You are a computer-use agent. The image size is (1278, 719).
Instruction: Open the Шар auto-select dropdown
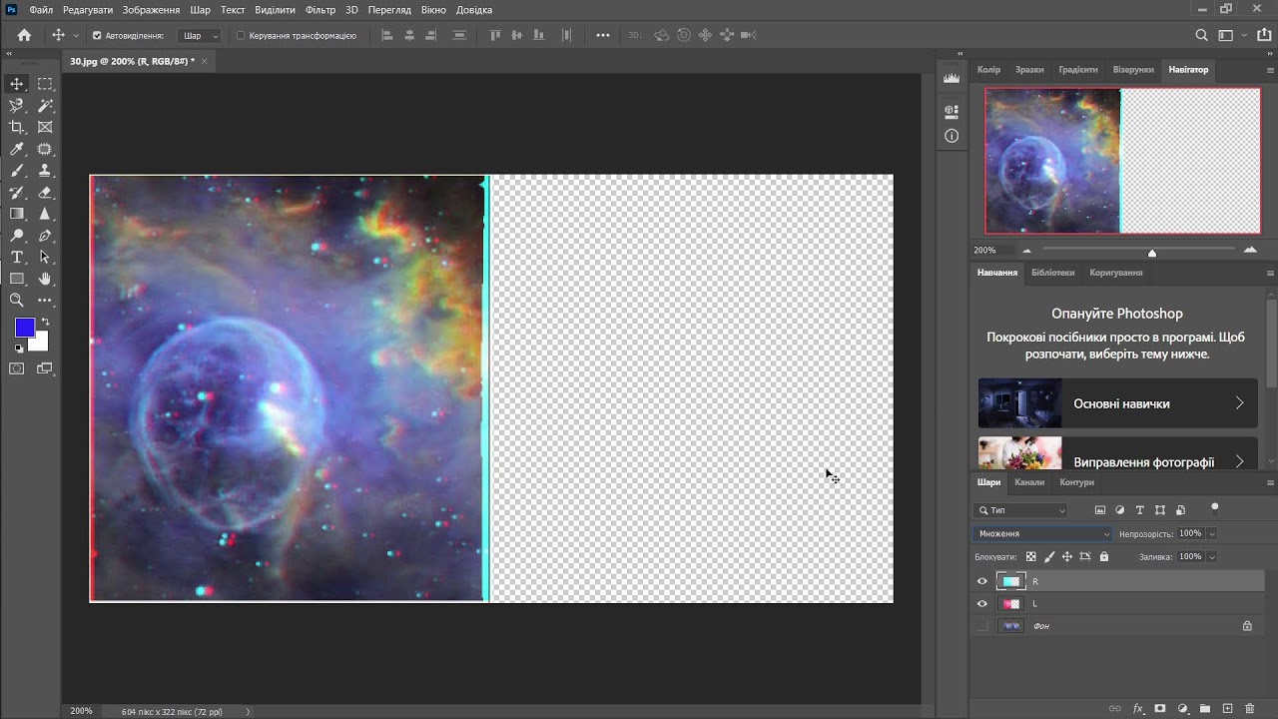point(200,35)
